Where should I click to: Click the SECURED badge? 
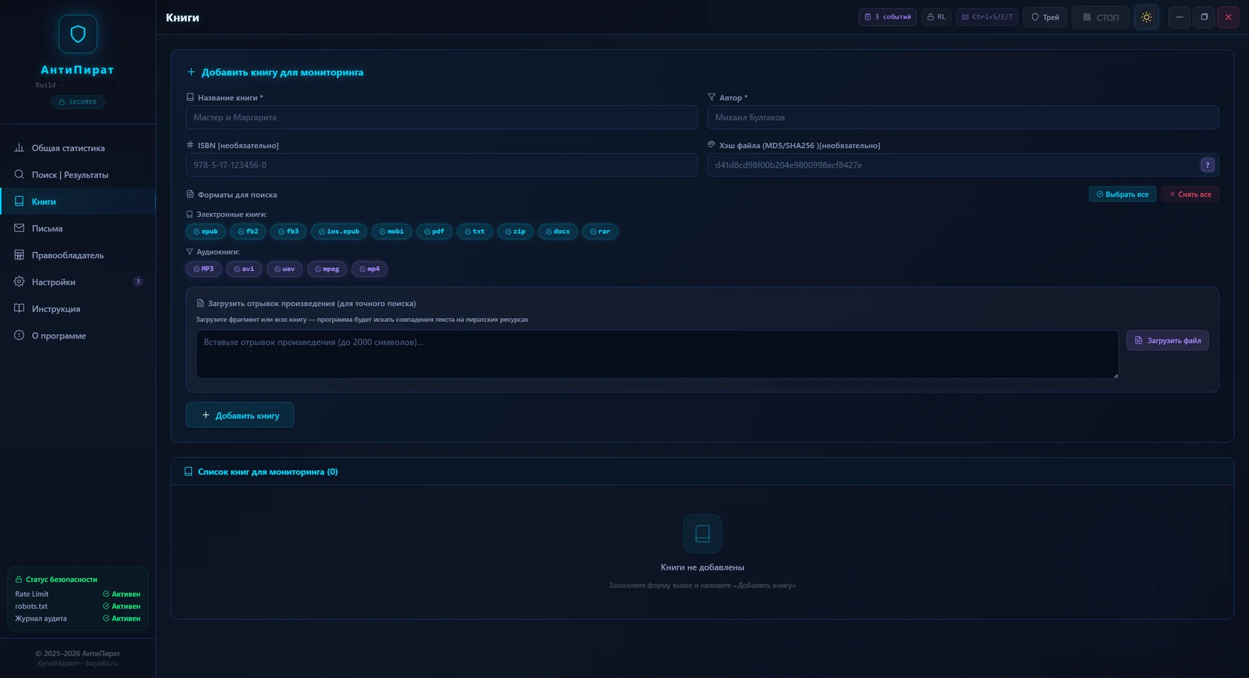(x=78, y=102)
